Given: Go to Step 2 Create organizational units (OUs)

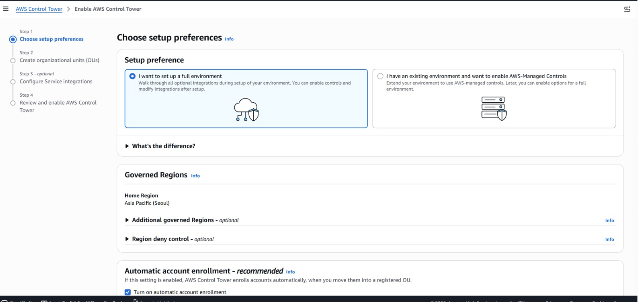Looking at the screenshot, I should [x=59, y=60].
